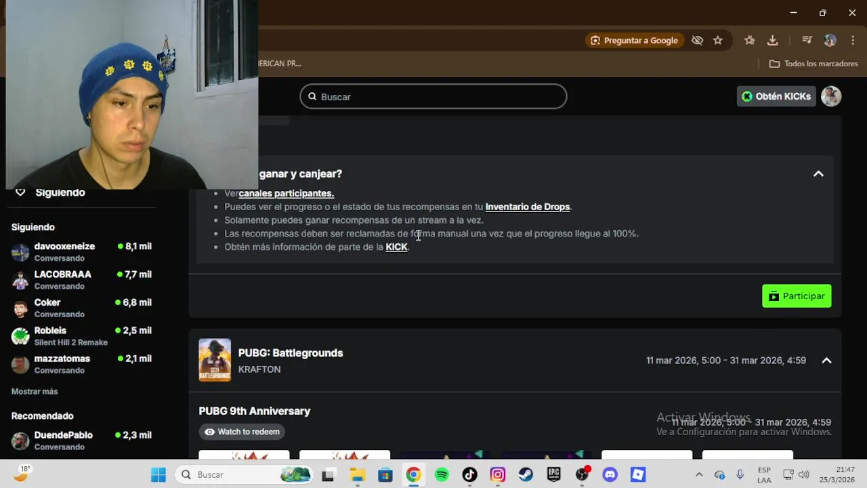Open the media controls music-note icon
The width and height of the screenshot is (867, 488).
click(x=807, y=41)
